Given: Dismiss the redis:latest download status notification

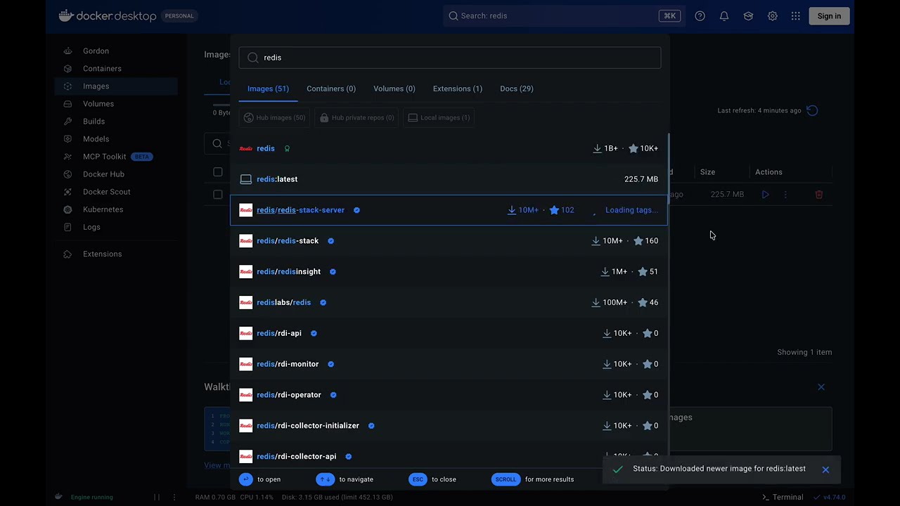Looking at the screenshot, I should point(825,469).
